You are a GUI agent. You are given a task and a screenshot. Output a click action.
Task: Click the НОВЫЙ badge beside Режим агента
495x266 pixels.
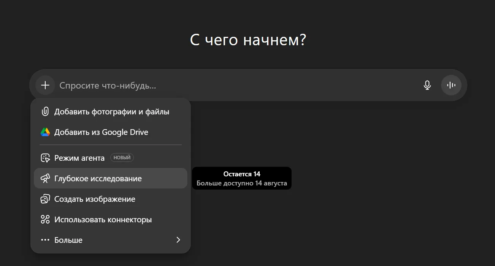click(x=122, y=157)
